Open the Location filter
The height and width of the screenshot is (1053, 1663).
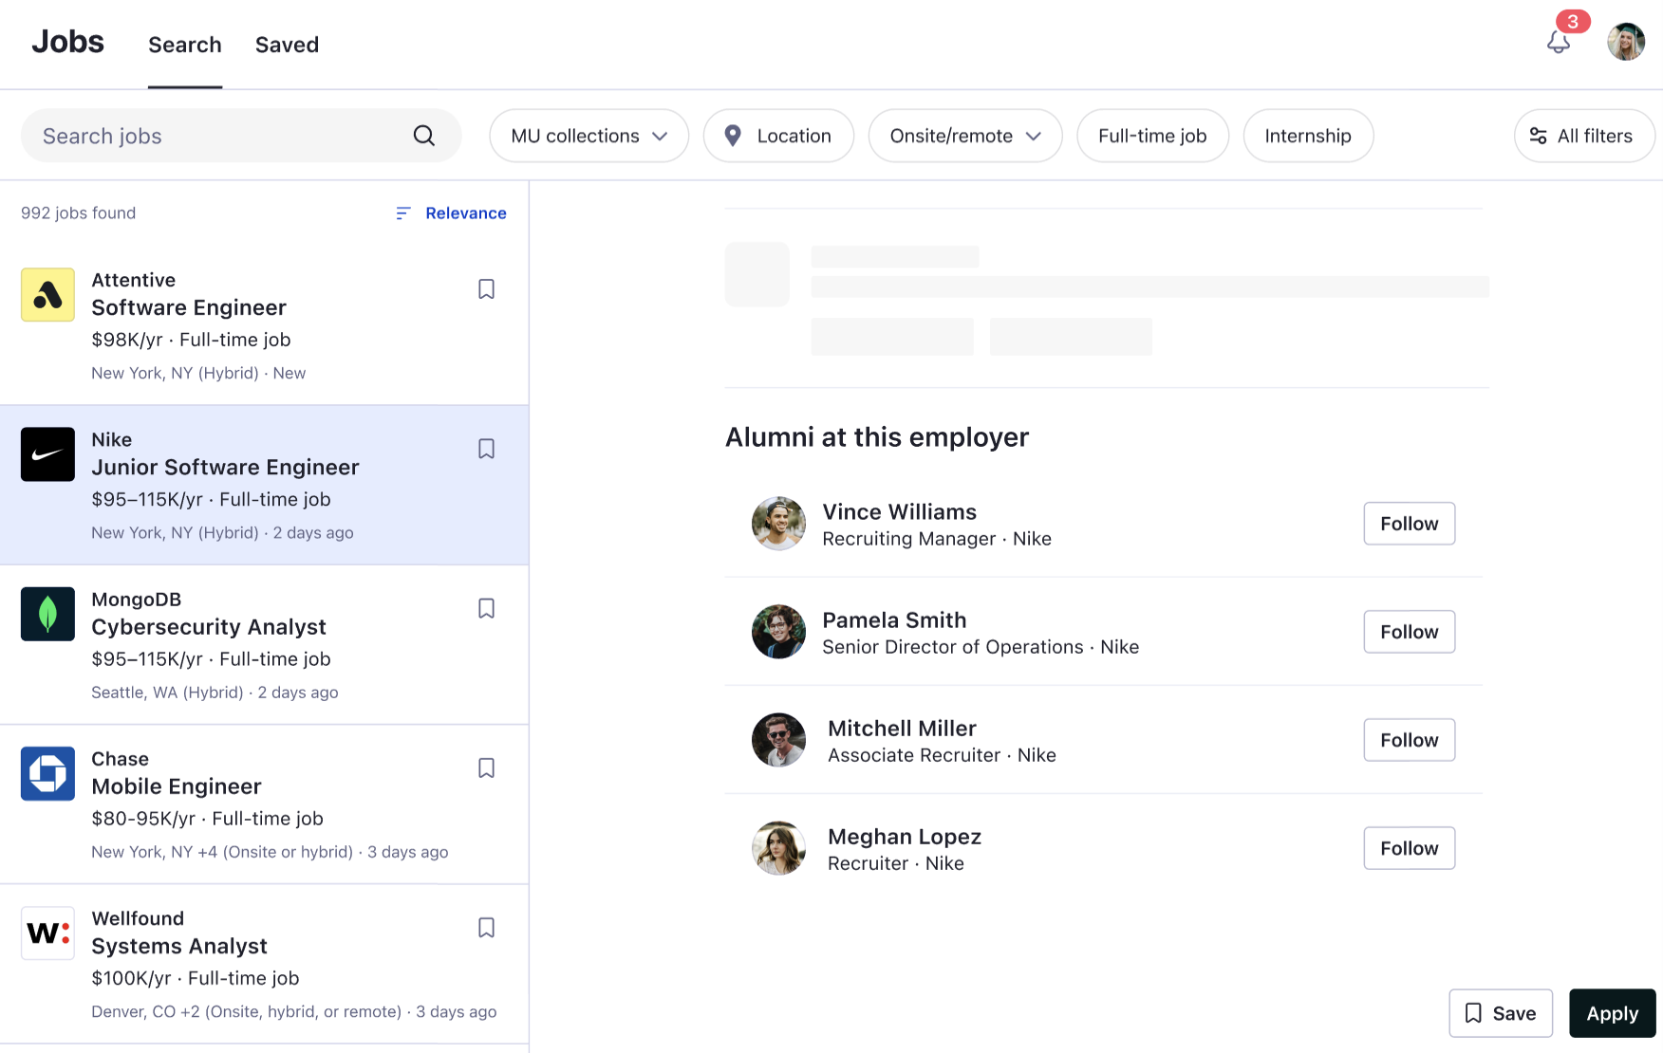[x=778, y=136]
